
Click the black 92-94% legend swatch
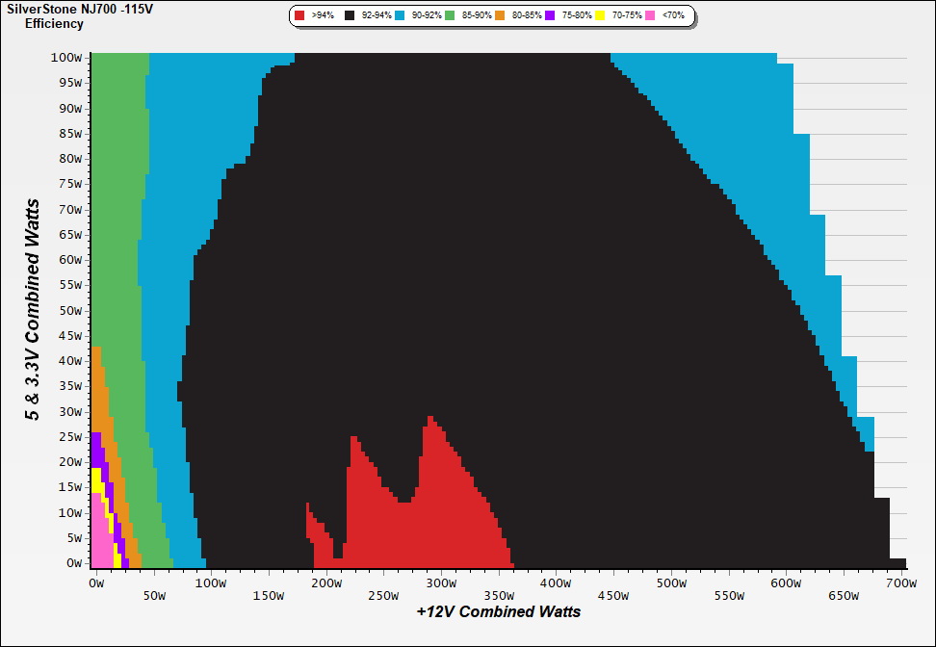[x=351, y=16]
